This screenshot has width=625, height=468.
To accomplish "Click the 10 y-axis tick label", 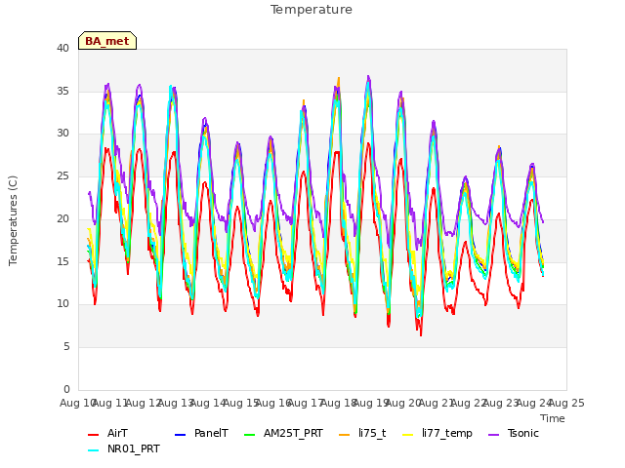I will [x=62, y=304].
